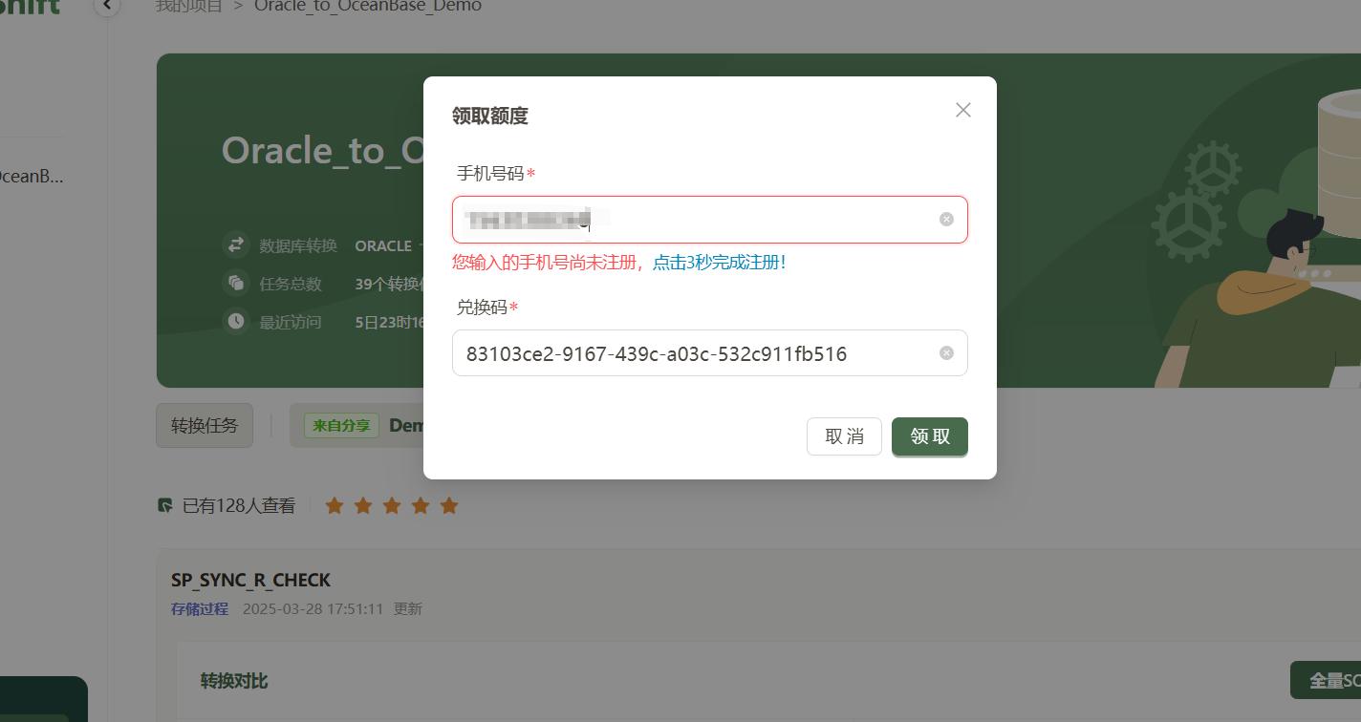
Task: Click the 领取 button to claim quota
Action: coord(929,436)
